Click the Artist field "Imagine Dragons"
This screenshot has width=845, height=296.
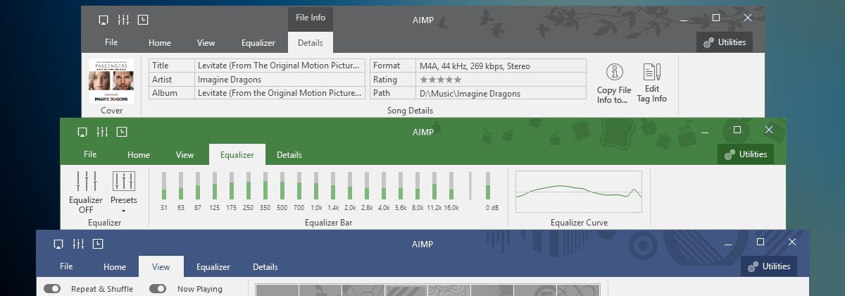point(280,80)
